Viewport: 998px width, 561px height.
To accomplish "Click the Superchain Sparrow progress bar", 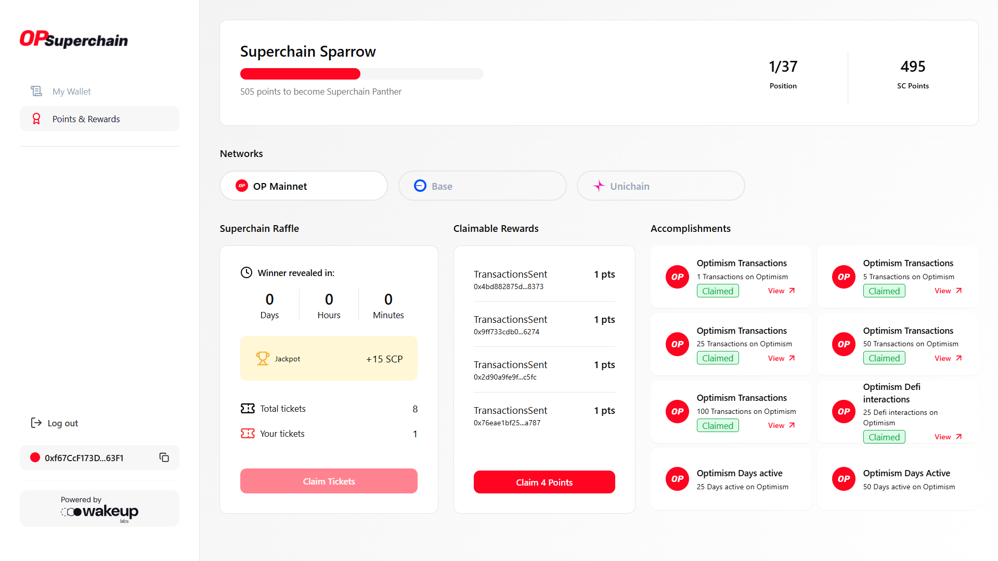I will 361,74.
